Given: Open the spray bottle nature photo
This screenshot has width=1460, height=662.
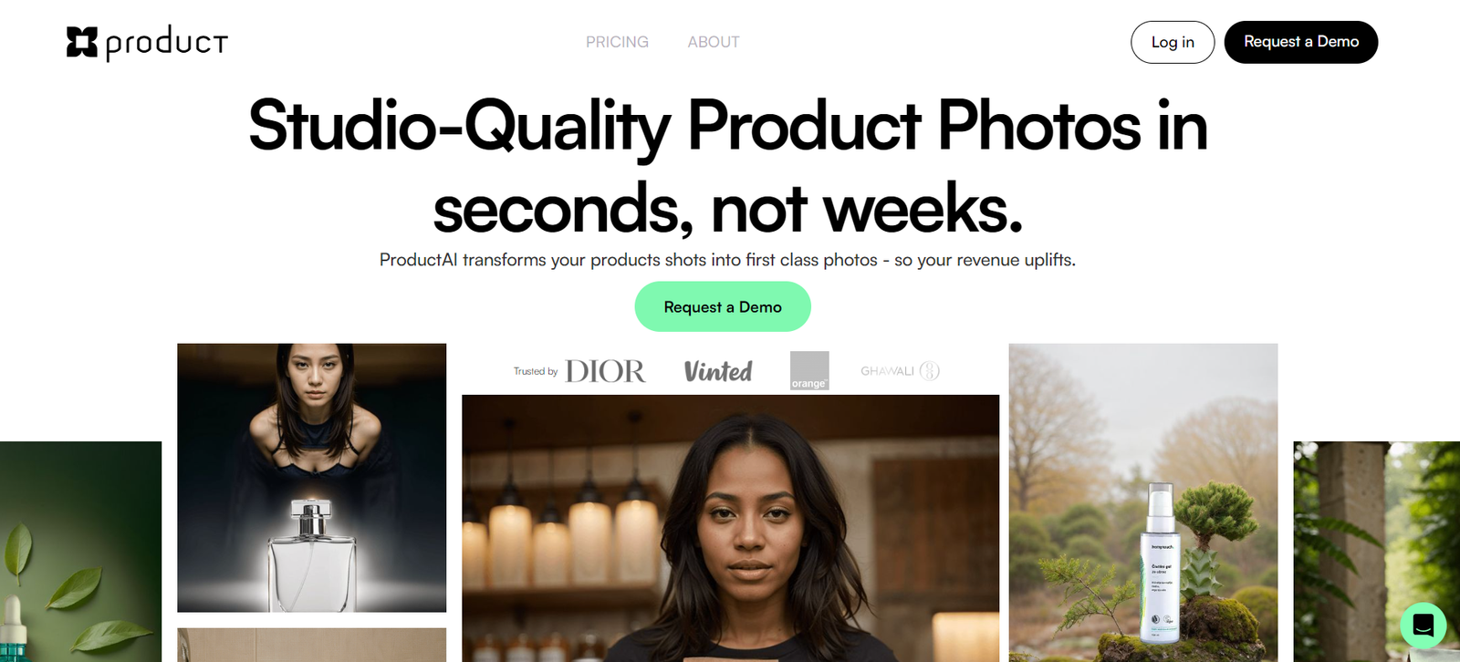Looking at the screenshot, I should (1143, 502).
